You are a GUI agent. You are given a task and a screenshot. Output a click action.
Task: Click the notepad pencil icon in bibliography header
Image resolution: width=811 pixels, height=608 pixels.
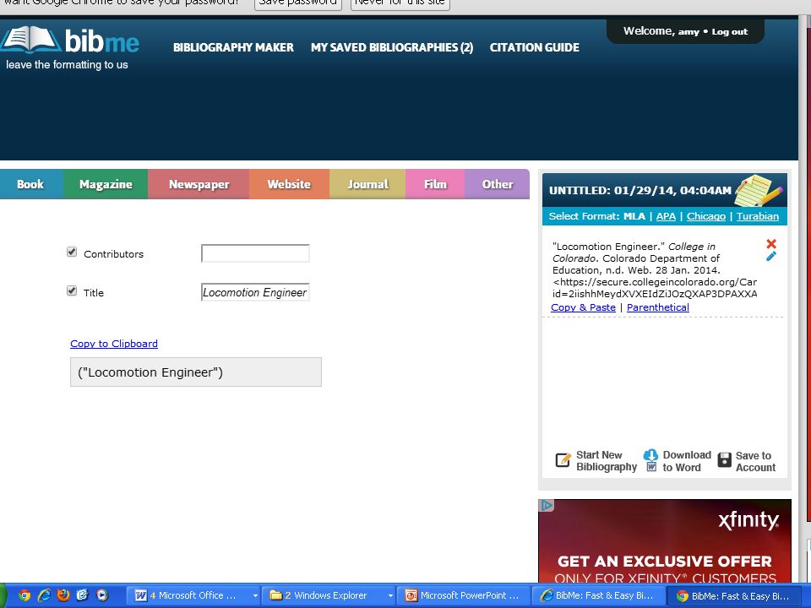(759, 190)
